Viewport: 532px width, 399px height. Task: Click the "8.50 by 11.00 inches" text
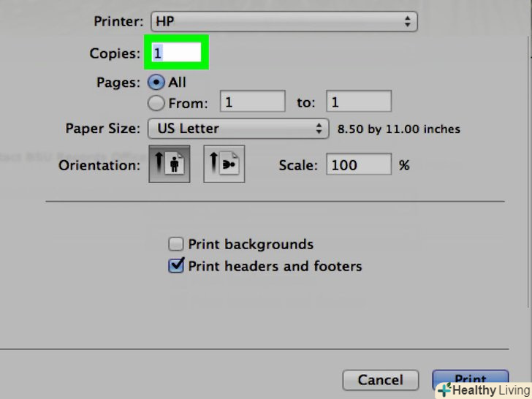click(399, 129)
